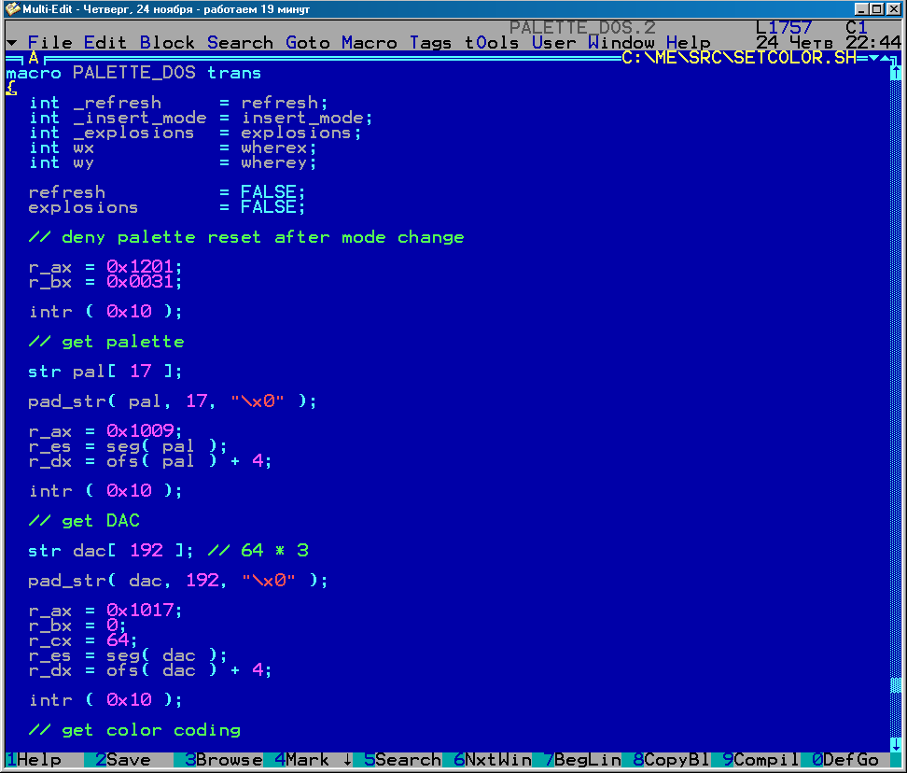This screenshot has width=907, height=773.
Task: Open the Tags menu
Action: (430, 43)
